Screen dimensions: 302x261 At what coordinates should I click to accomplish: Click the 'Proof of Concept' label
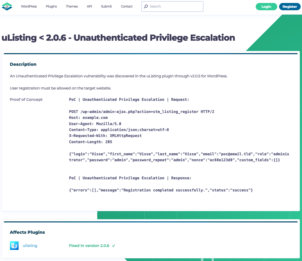26,99
